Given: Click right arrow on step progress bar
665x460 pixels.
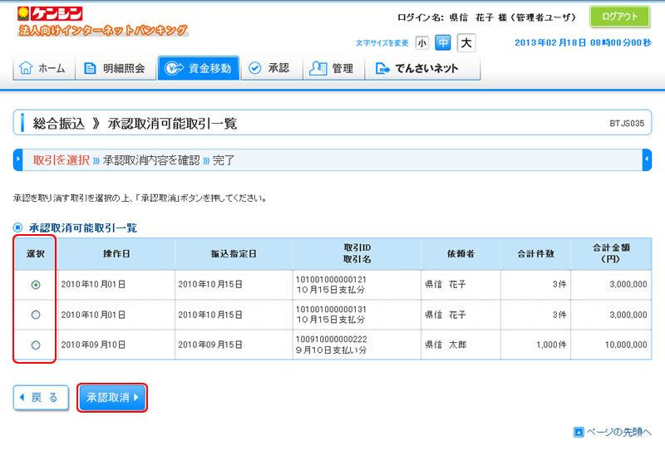Looking at the screenshot, I should coord(647,159).
